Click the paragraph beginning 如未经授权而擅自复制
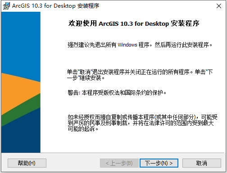The height and width of the screenshot is (173, 227). point(142,123)
